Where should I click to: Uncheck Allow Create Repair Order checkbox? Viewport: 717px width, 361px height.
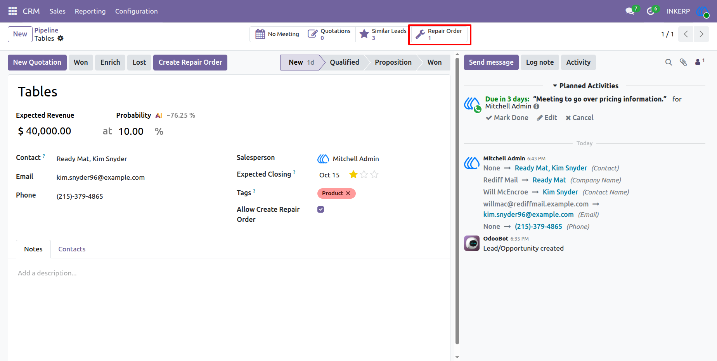pos(321,210)
